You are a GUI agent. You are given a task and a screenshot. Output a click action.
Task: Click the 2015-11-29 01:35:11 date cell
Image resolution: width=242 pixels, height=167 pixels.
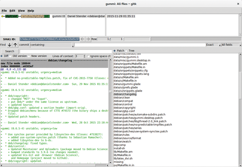click(x=121, y=16)
